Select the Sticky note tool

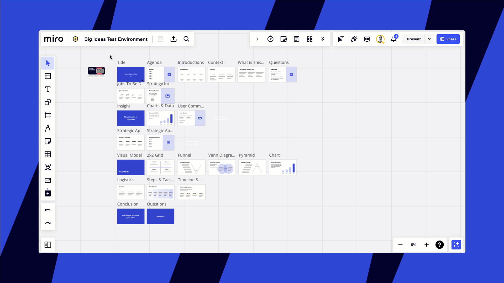48,141
